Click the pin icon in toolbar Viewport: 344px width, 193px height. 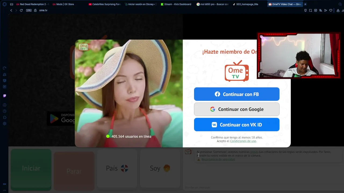coord(305,10)
